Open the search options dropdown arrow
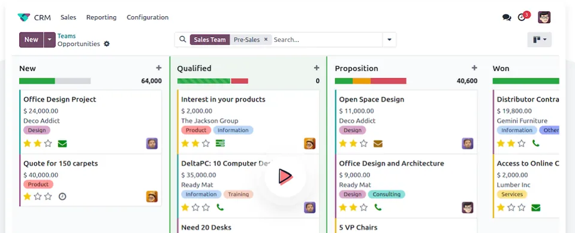This screenshot has width=575, height=233. click(390, 39)
